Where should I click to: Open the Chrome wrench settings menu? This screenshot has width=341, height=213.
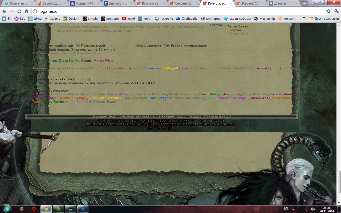336,11
